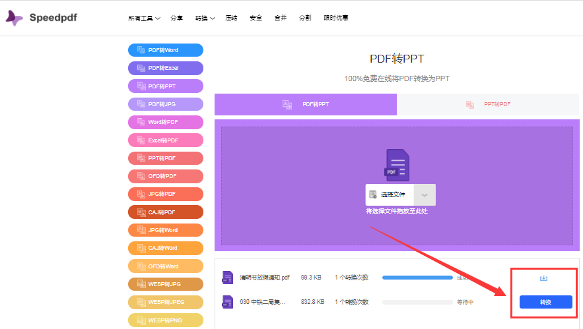Open Word转PDF converter in sidebar
The width and height of the screenshot is (583, 329).
(166, 122)
